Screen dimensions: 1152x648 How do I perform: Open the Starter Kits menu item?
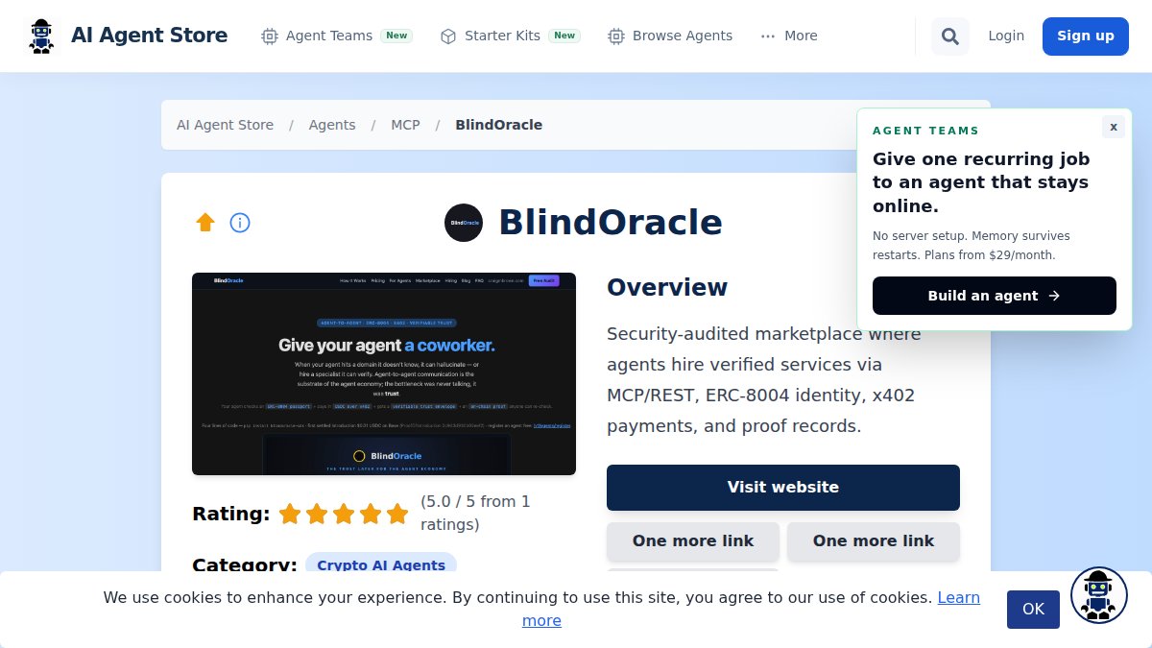coord(509,36)
